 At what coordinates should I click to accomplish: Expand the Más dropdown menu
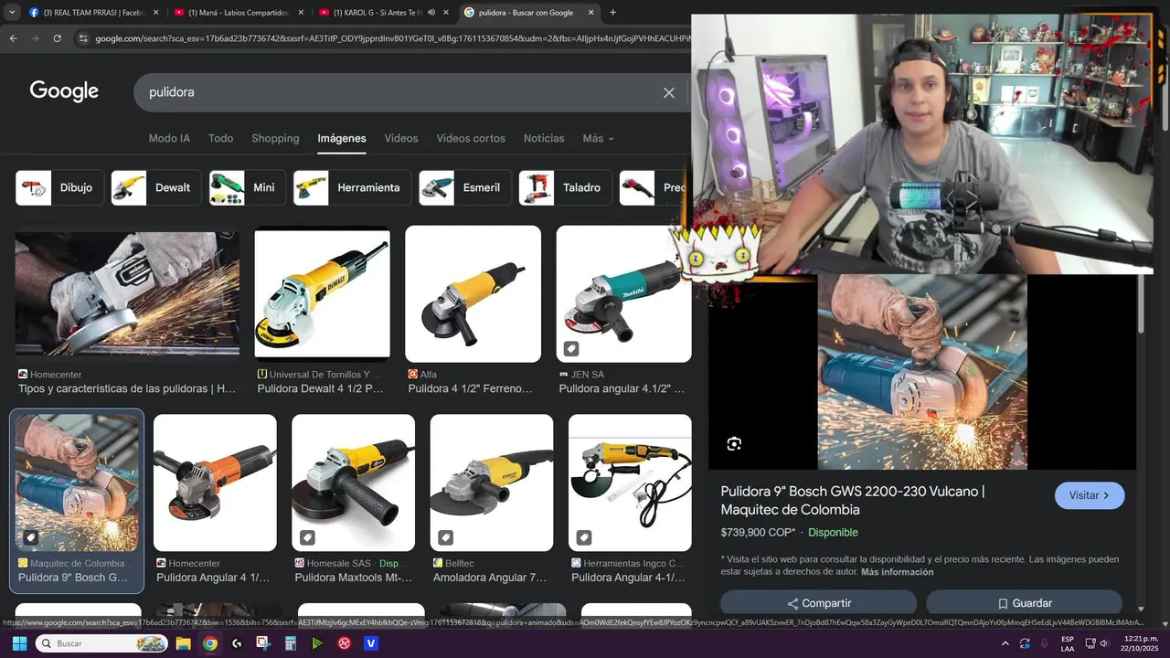click(598, 138)
